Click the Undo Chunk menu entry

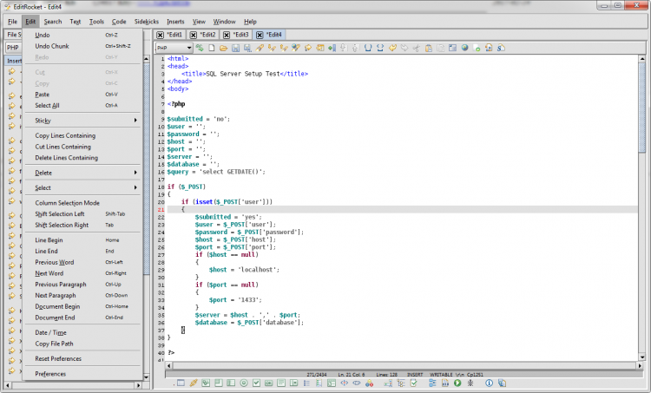(53, 45)
